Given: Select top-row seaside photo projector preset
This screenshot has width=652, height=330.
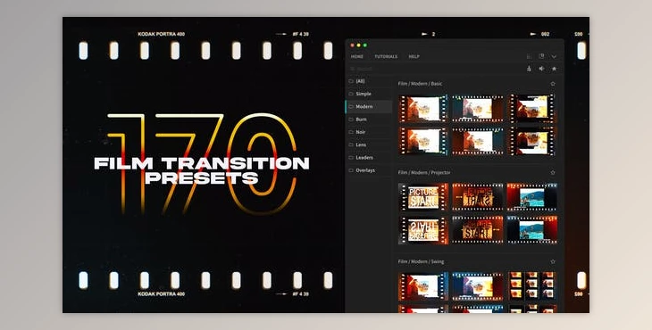Looking at the screenshot, I should [531, 197].
